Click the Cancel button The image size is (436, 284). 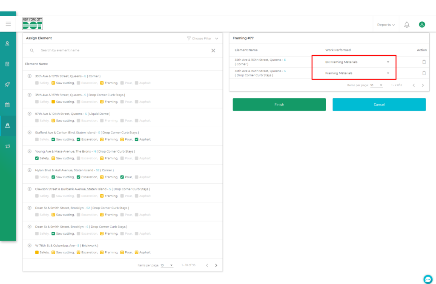click(x=379, y=105)
